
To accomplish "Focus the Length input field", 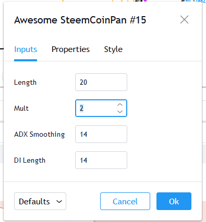I will point(101,82).
